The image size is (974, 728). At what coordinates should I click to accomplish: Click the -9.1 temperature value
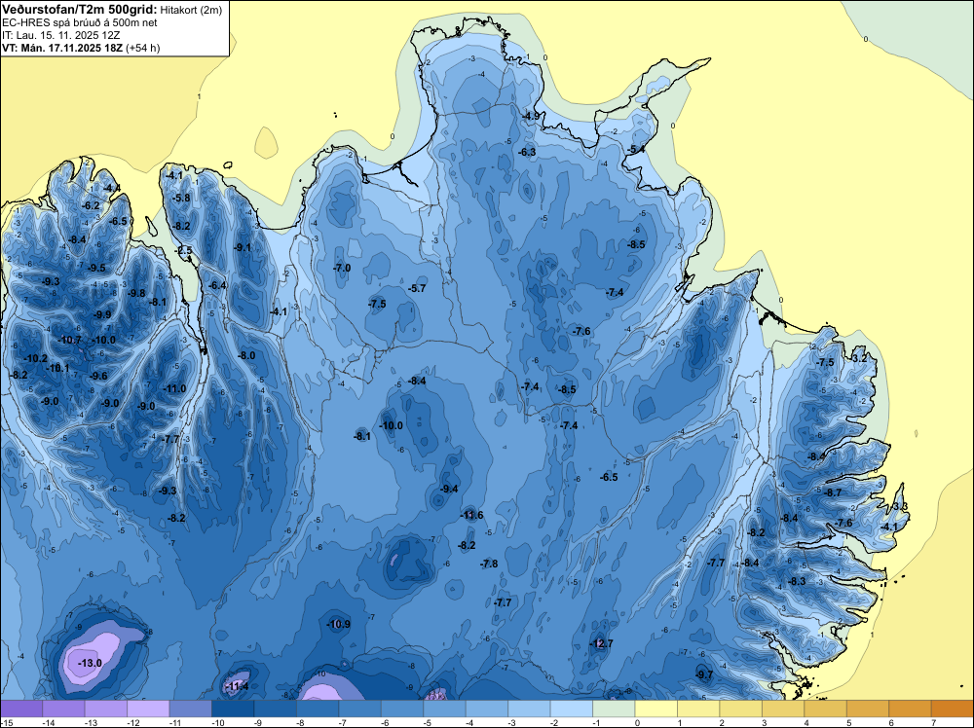(243, 247)
